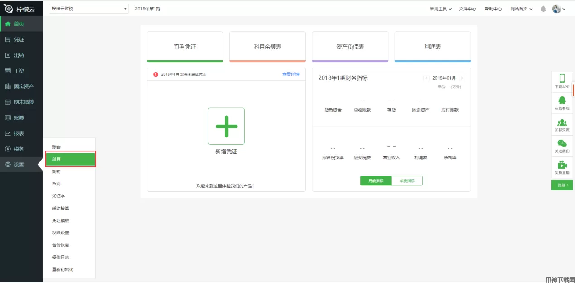Viewport: 575px width, 283px height.
Task: Click the green plus add voucher icon
Action: tap(226, 126)
